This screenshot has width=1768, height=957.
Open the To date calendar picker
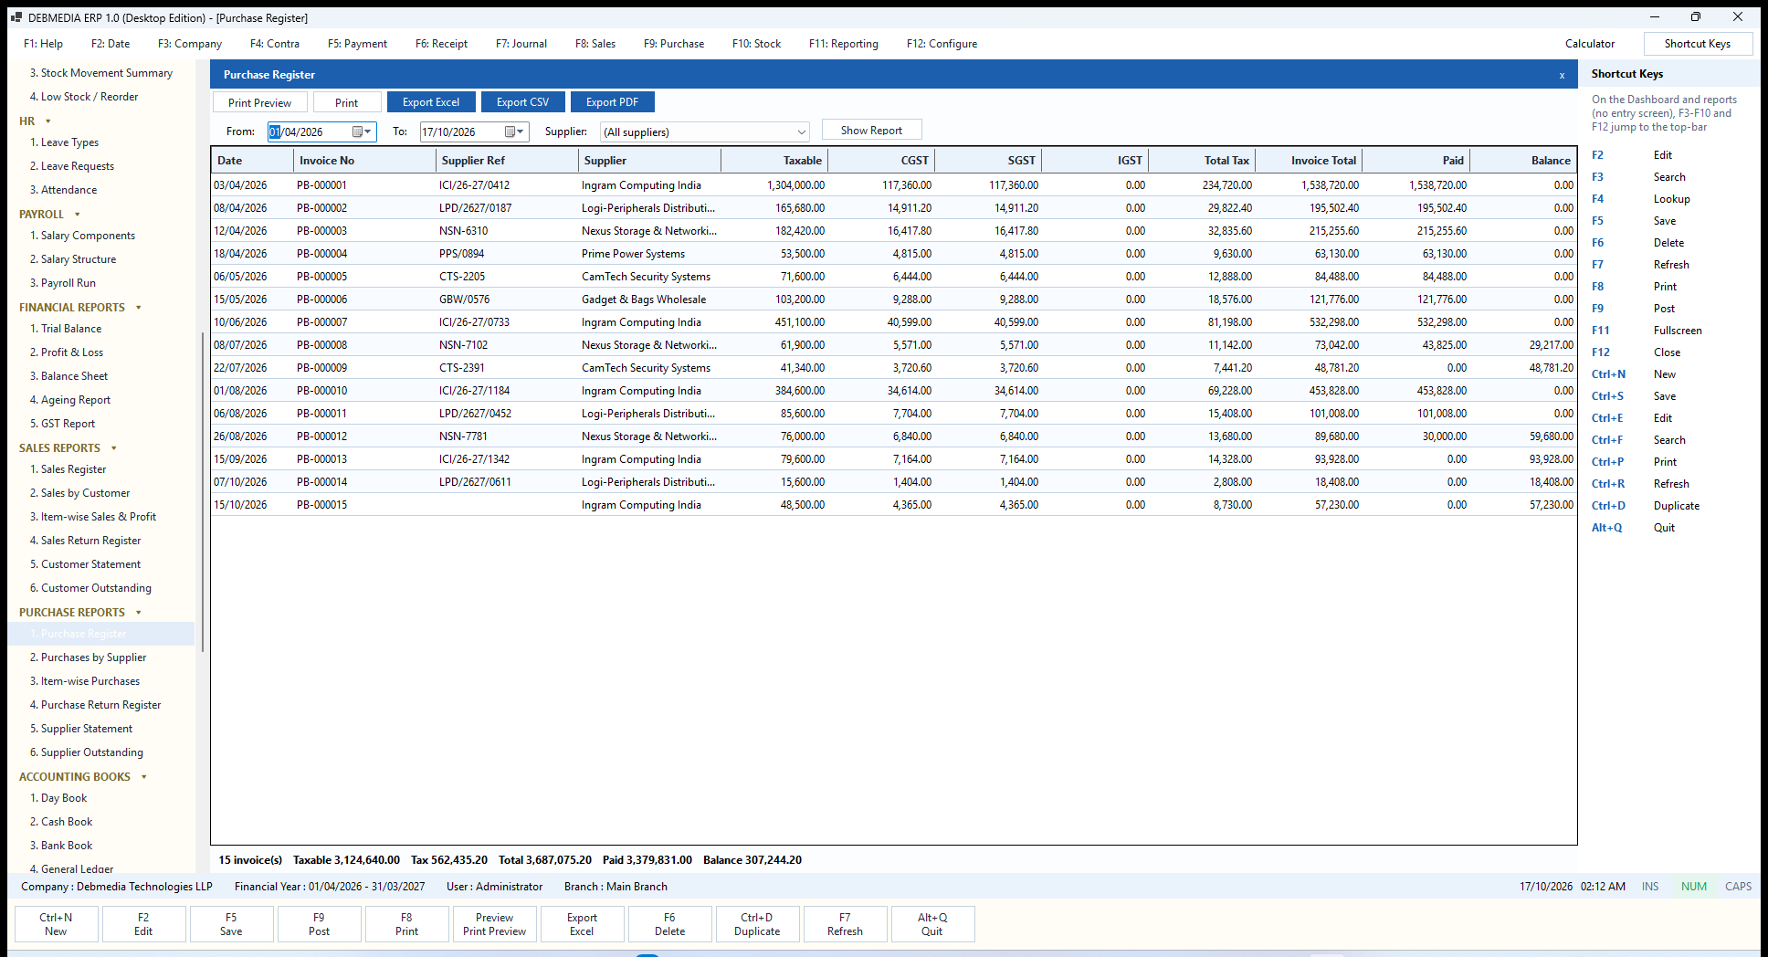point(514,131)
